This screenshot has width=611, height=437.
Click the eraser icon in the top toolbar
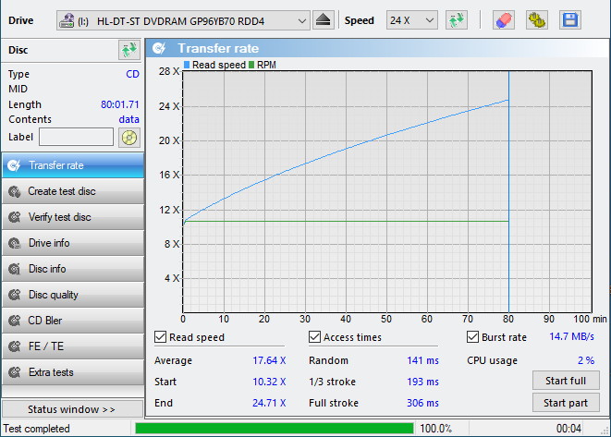tap(504, 20)
